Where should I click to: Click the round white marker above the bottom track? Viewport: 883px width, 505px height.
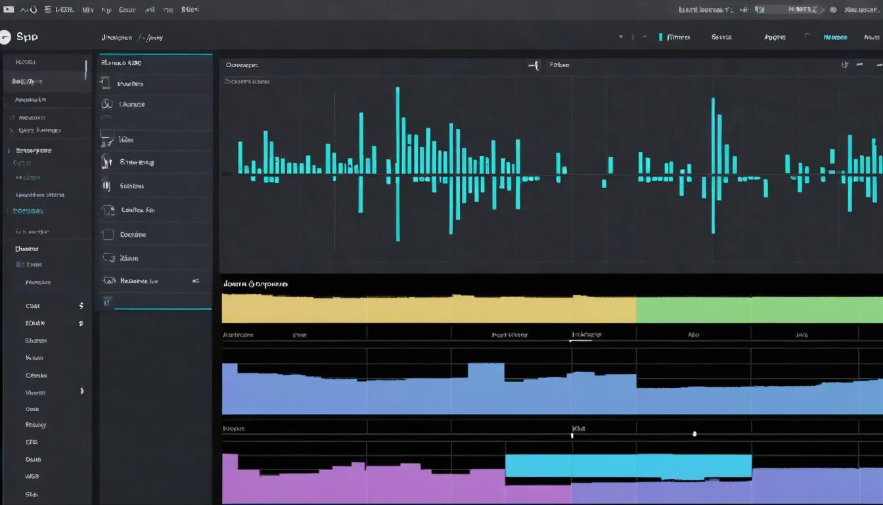click(694, 434)
